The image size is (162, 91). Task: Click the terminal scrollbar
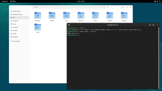tap(159, 58)
